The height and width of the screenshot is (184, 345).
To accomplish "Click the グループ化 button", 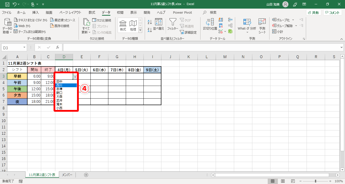I will (281, 20).
